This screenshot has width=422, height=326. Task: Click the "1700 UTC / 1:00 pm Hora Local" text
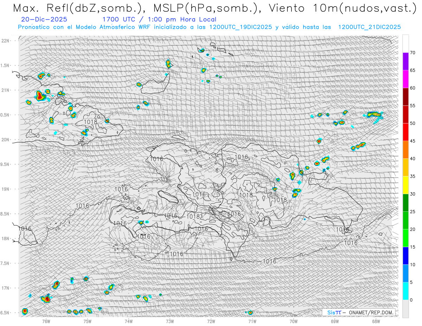pos(159,20)
